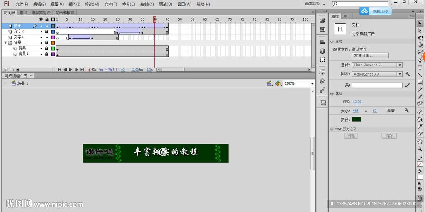Switch to the 库 tab
425x212 pixels.
[345, 16]
